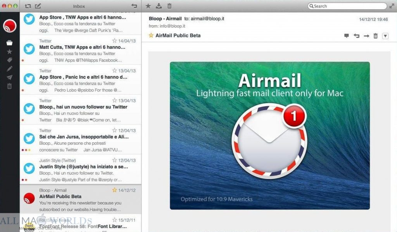Viewport: 397px width, 232px height.
Task: Trash the message via the header trash icon
Action: coord(375,36)
